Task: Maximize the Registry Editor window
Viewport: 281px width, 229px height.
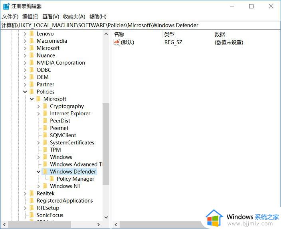Action: point(251,6)
